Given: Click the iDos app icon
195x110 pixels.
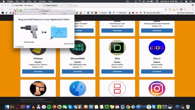Looking at the screenshot, I should pos(117,48).
